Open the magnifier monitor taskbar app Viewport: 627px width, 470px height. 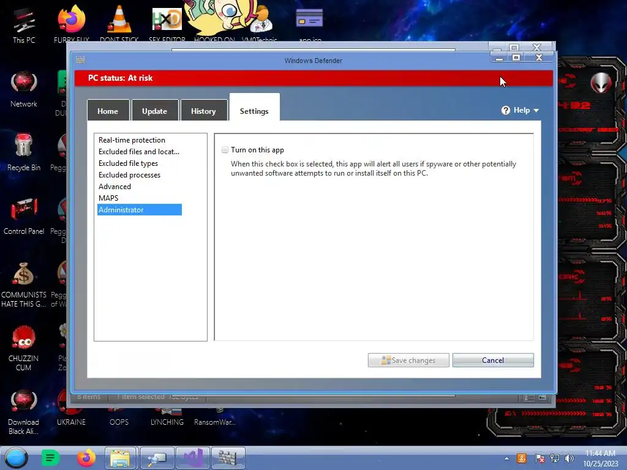pos(157,458)
